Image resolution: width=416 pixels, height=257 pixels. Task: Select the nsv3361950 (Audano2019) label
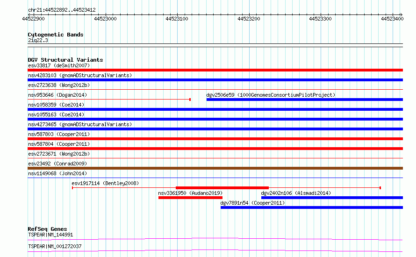click(x=190, y=193)
